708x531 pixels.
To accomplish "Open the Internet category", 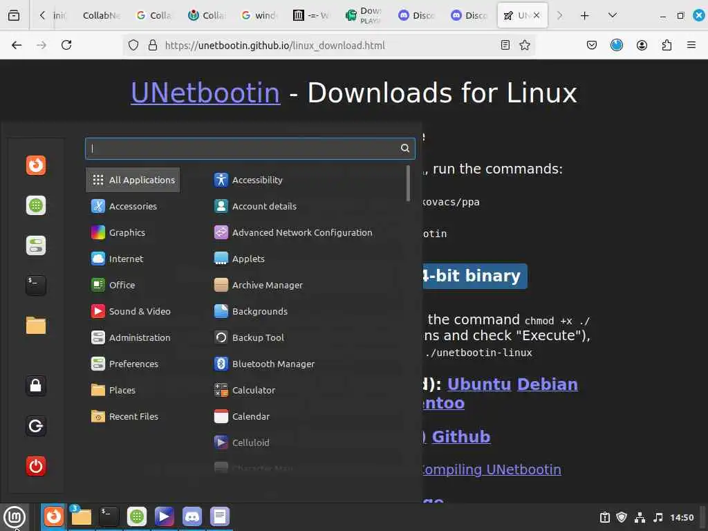I will tap(133, 259).
